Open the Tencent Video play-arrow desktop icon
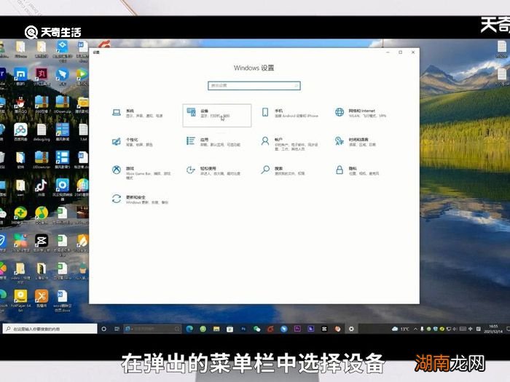The image size is (510, 382). tap(82, 76)
